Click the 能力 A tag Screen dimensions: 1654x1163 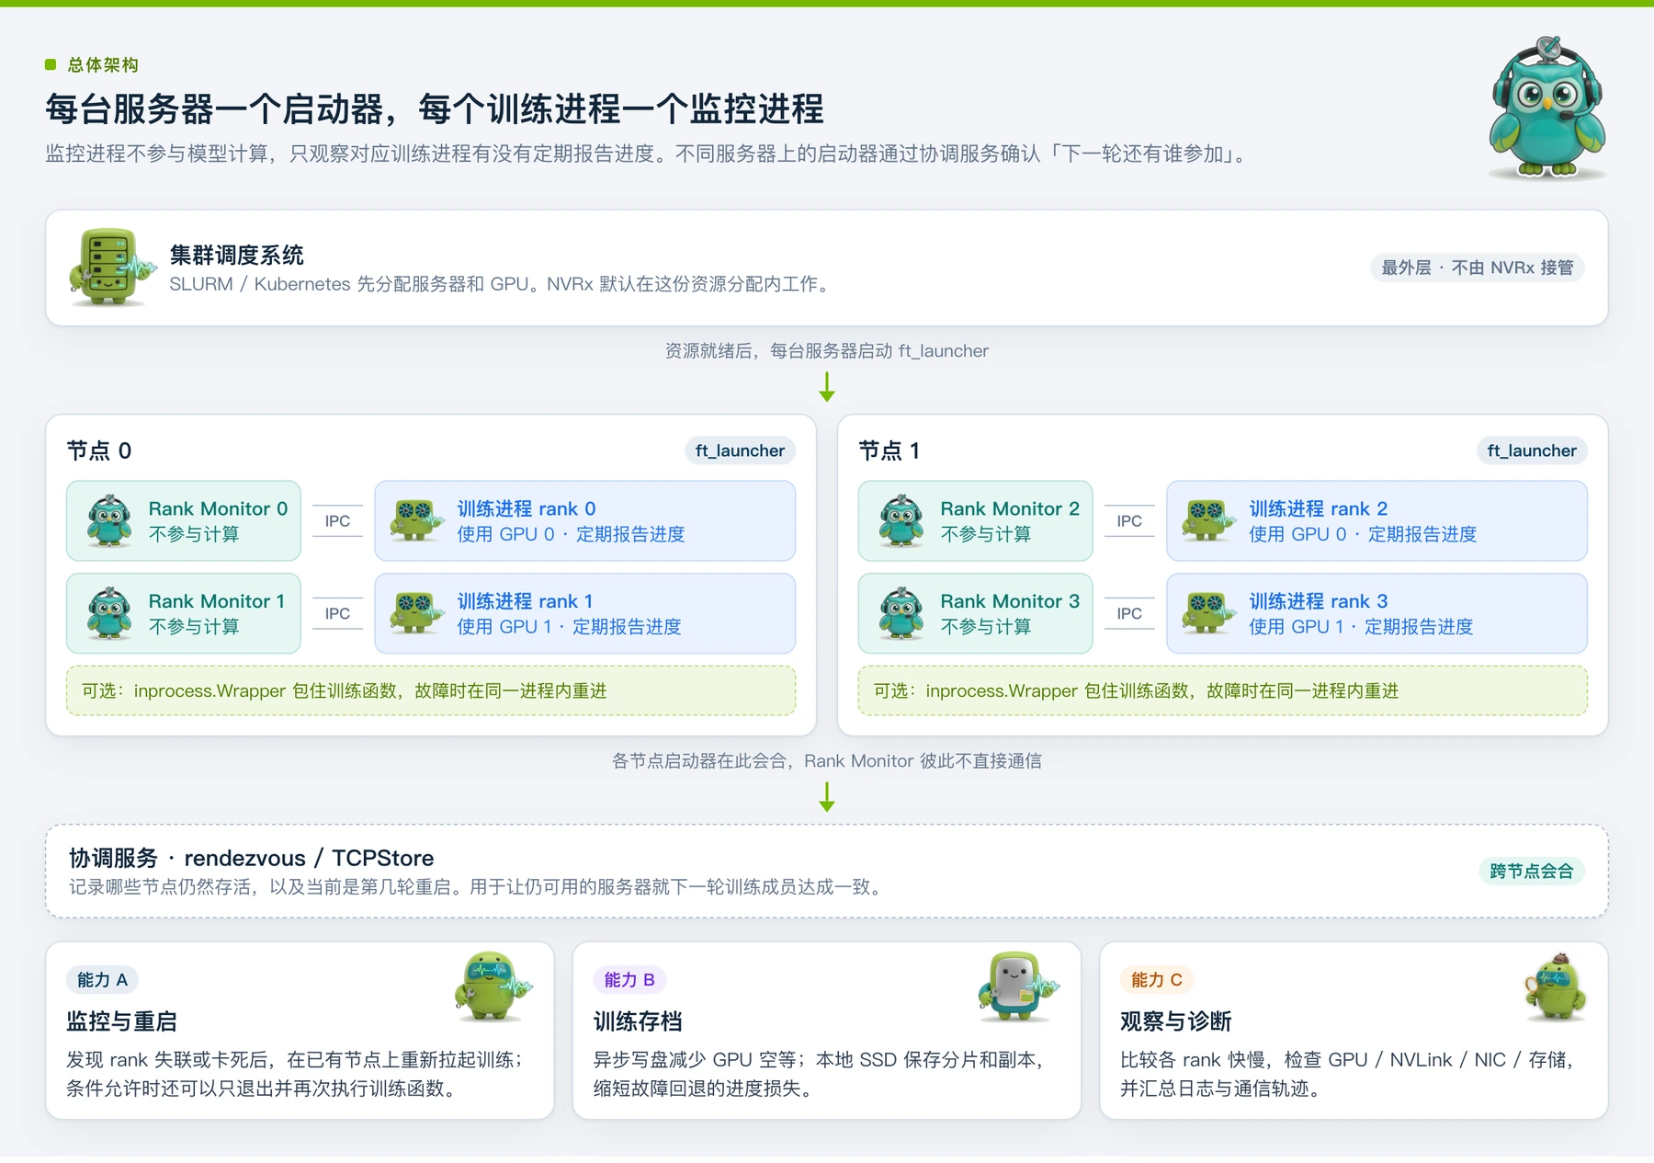click(102, 980)
